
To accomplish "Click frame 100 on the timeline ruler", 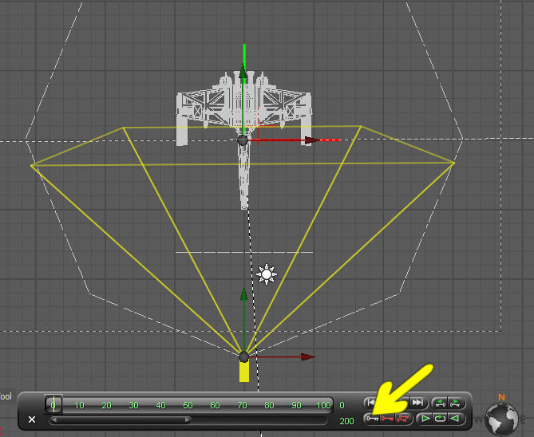I will pos(323,405).
